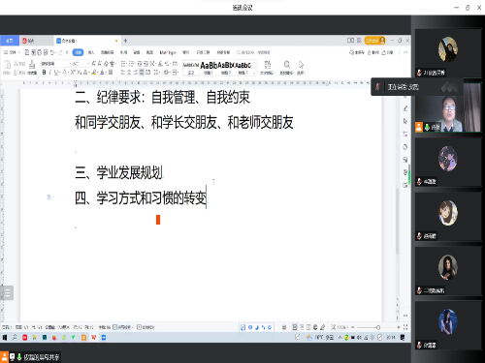Click the Undo arrow in quick toolbar
This screenshot has width=485, height=363.
(x=52, y=52)
